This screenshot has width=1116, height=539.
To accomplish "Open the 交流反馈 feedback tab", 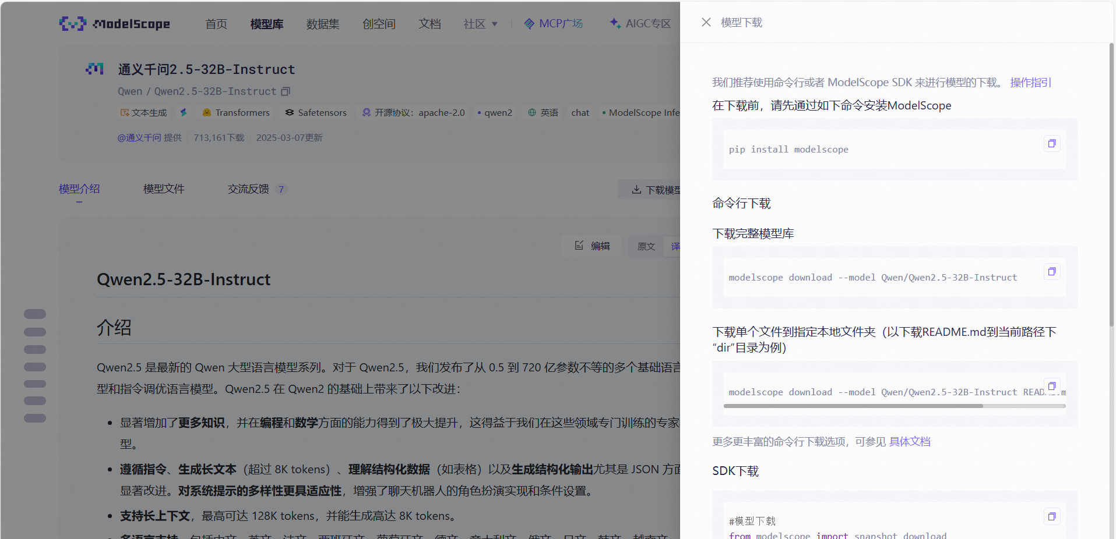I will point(248,189).
